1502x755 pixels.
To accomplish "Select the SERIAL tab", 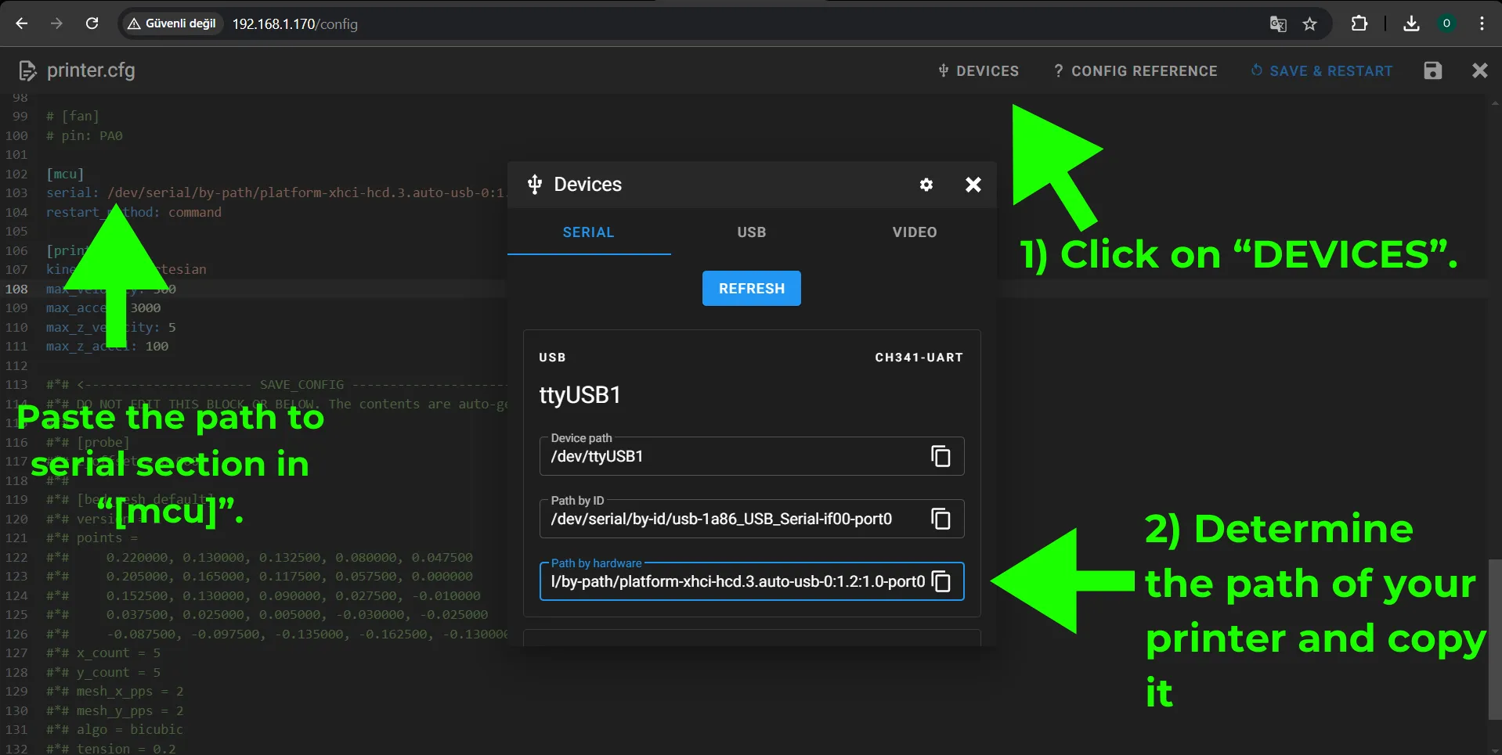I will coord(589,232).
